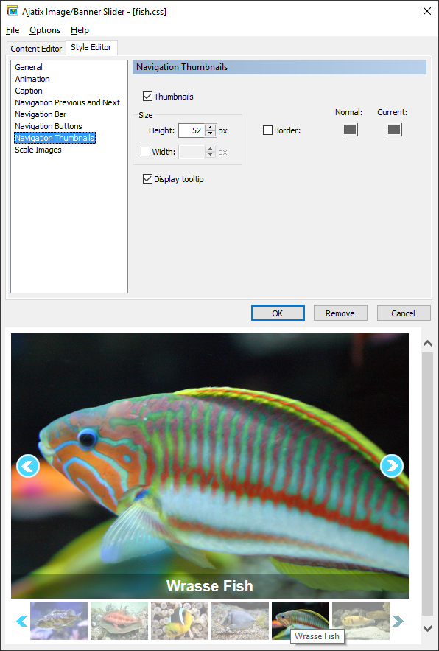Image resolution: width=439 pixels, height=651 pixels.
Task: Open the Options menu
Action: point(45,30)
